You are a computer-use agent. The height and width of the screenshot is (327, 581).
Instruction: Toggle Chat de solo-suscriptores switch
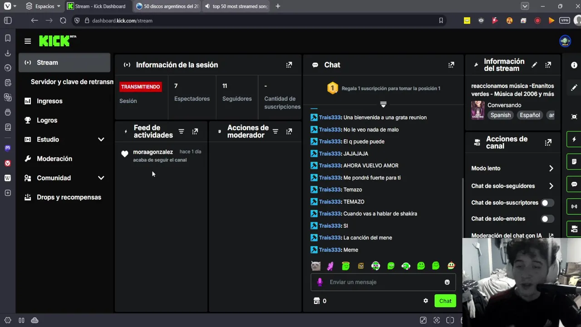[547, 203]
